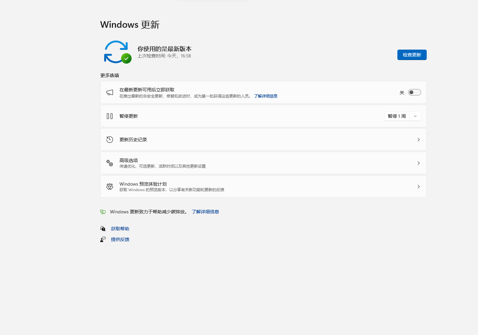Open 高级选项 via its right chevron
The height and width of the screenshot is (335, 478).
[x=419, y=163]
